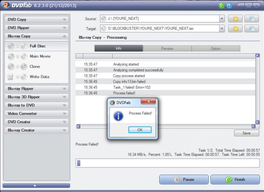264x192 pixels.
Task: Expand the Blu-ray Creator section
Action: (37, 130)
